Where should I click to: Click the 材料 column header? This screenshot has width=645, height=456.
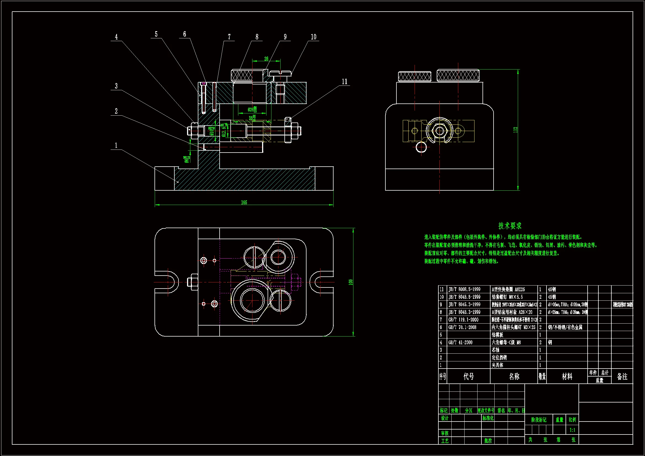567,377
